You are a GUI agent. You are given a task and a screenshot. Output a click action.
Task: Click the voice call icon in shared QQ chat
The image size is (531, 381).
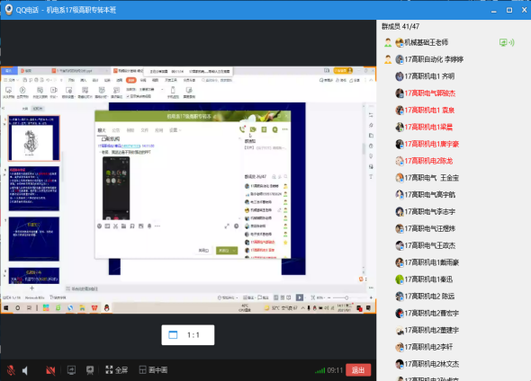tap(242, 129)
